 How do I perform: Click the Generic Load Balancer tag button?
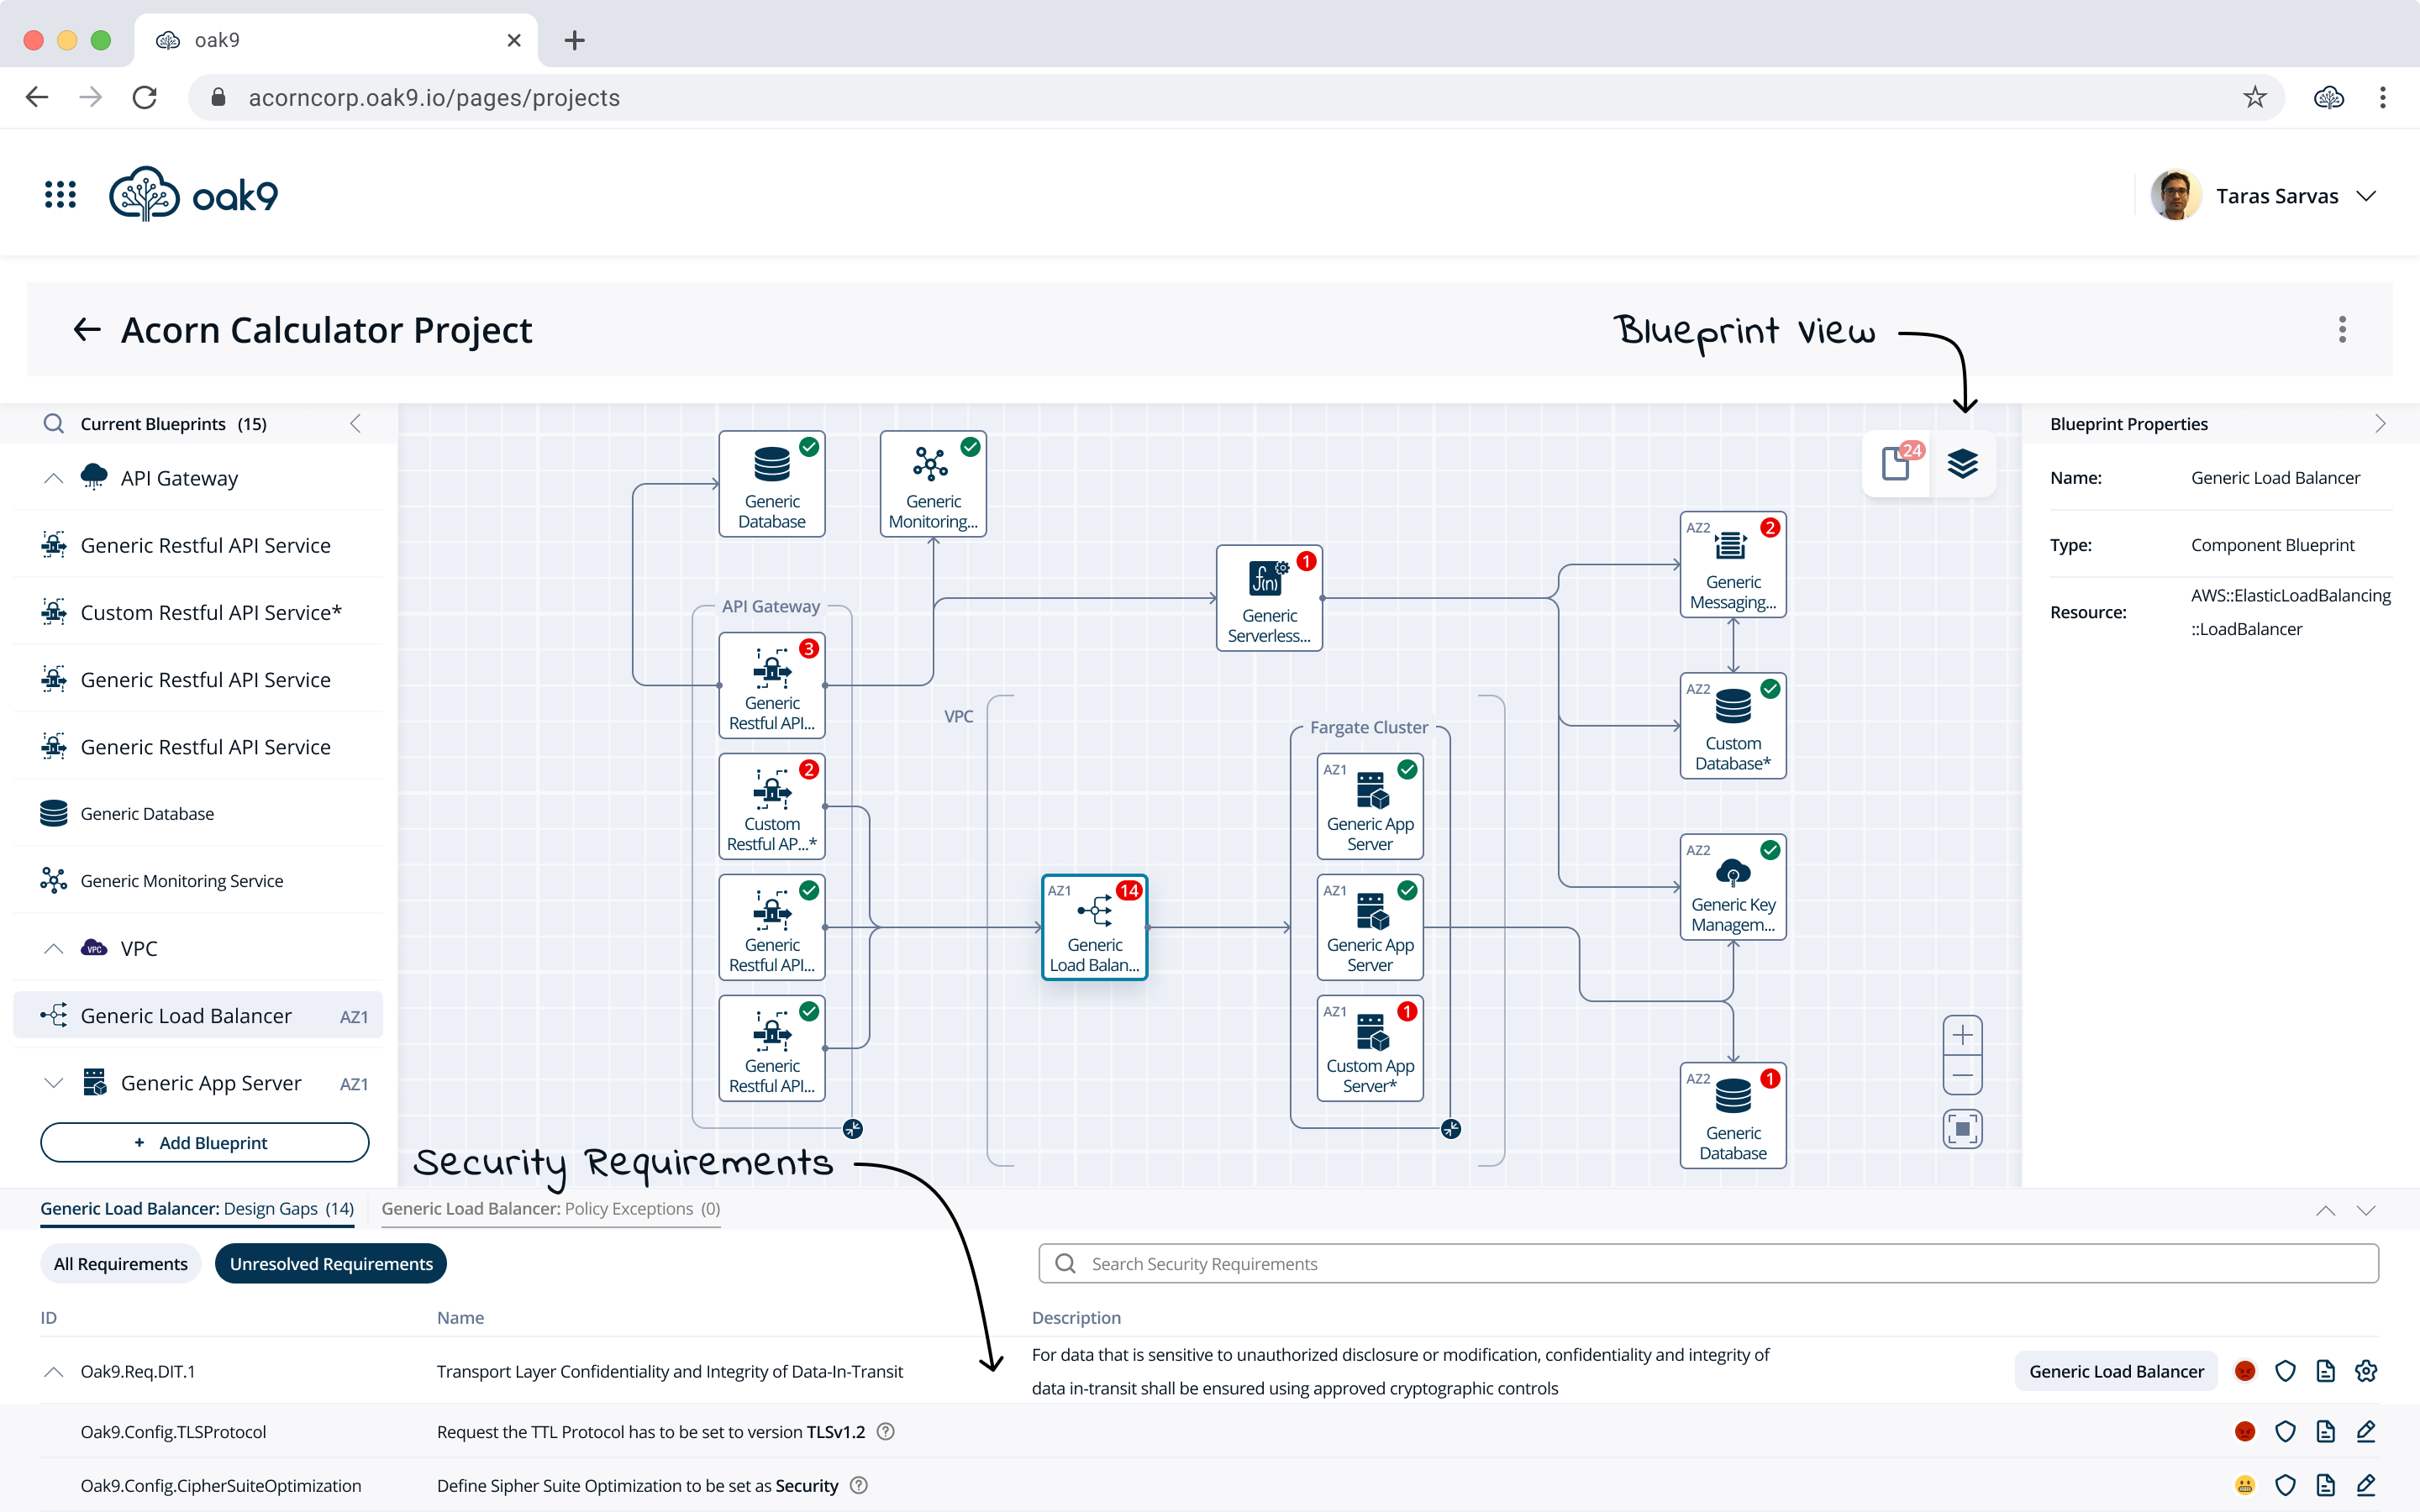[2116, 1371]
